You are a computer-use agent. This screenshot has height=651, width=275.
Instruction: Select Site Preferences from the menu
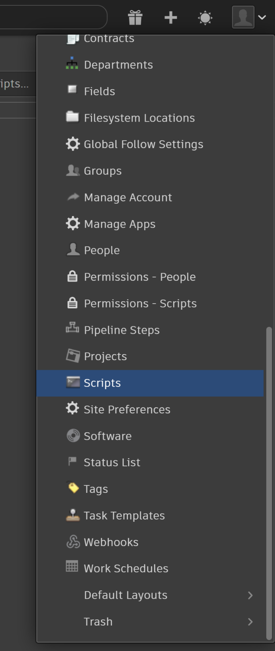(127, 409)
